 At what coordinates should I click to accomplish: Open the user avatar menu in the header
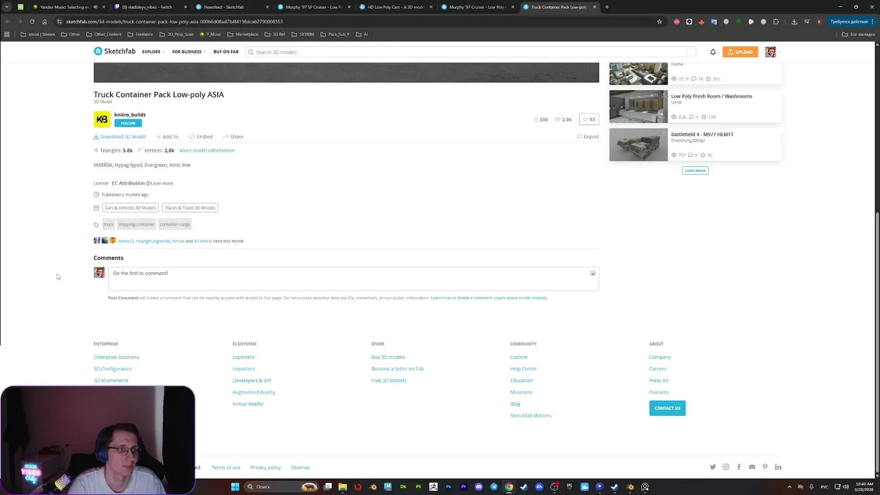coord(771,52)
